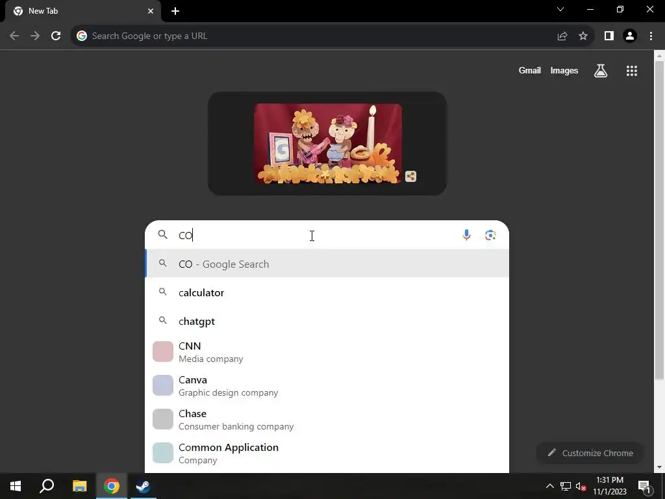Open the network tray icon
Image resolution: width=665 pixels, height=499 pixels.
pyautogui.click(x=566, y=486)
